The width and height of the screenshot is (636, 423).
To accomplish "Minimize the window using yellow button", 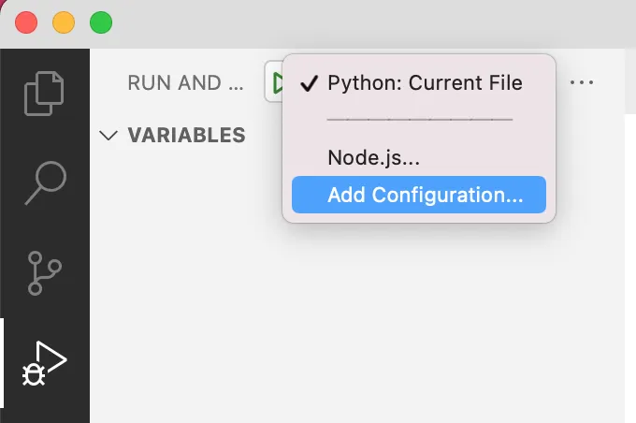I will [64, 23].
